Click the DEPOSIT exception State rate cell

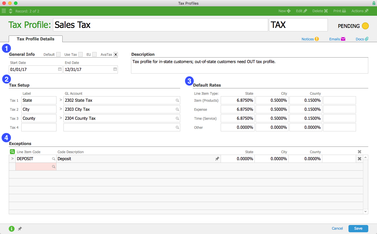tap(238, 159)
